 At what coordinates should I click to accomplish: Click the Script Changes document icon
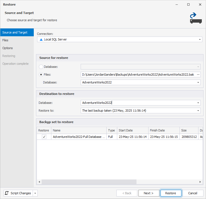tap(7, 193)
